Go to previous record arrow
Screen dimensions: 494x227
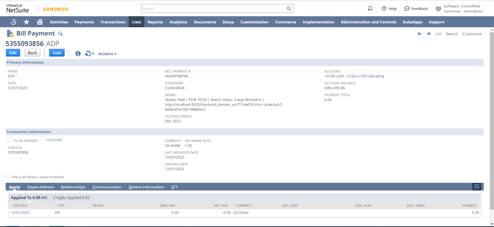(x=420, y=34)
